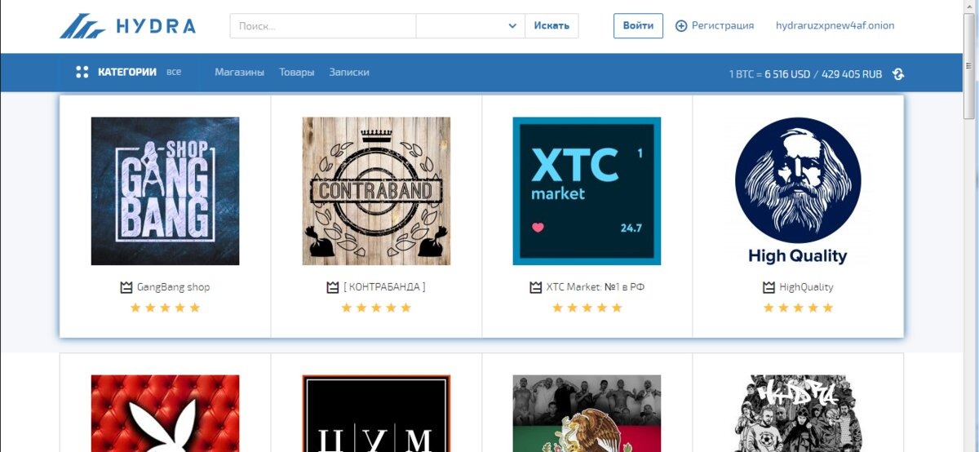The height and width of the screenshot is (452, 979).
Task: Open the Записки tab
Action: (349, 73)
